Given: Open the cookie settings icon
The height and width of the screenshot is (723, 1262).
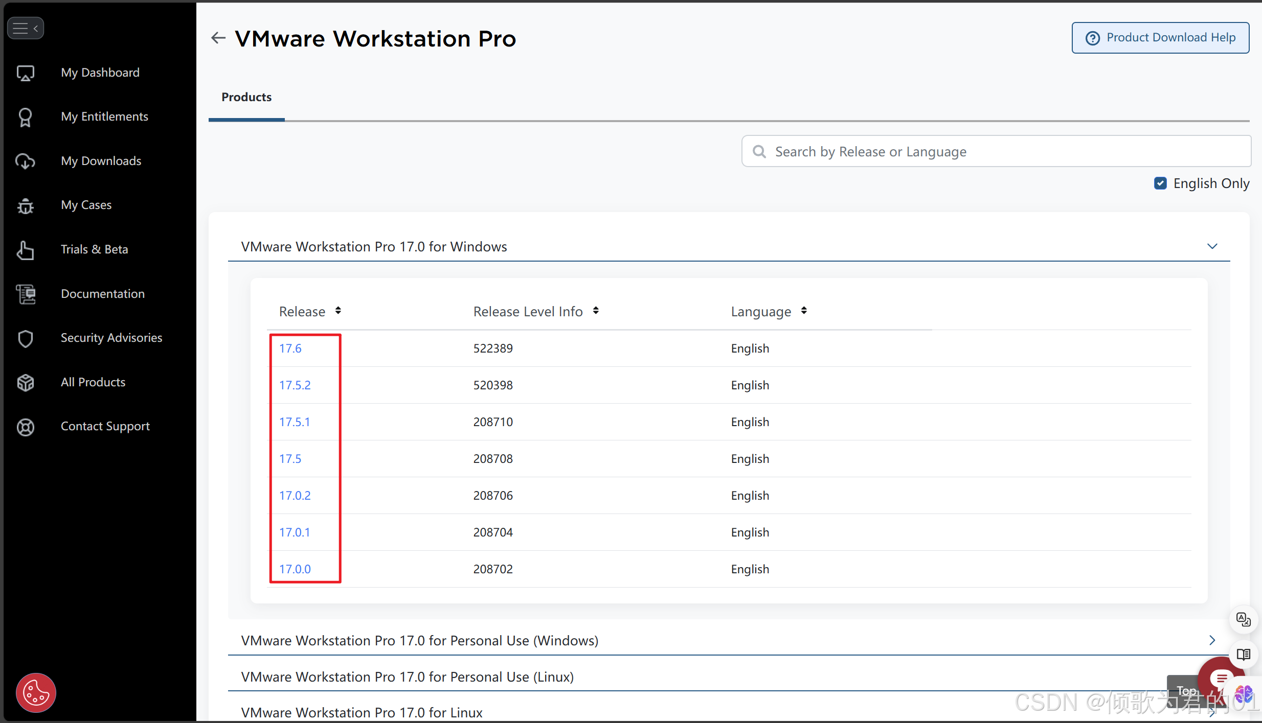Looking at the screenshot, I should 36,693.
